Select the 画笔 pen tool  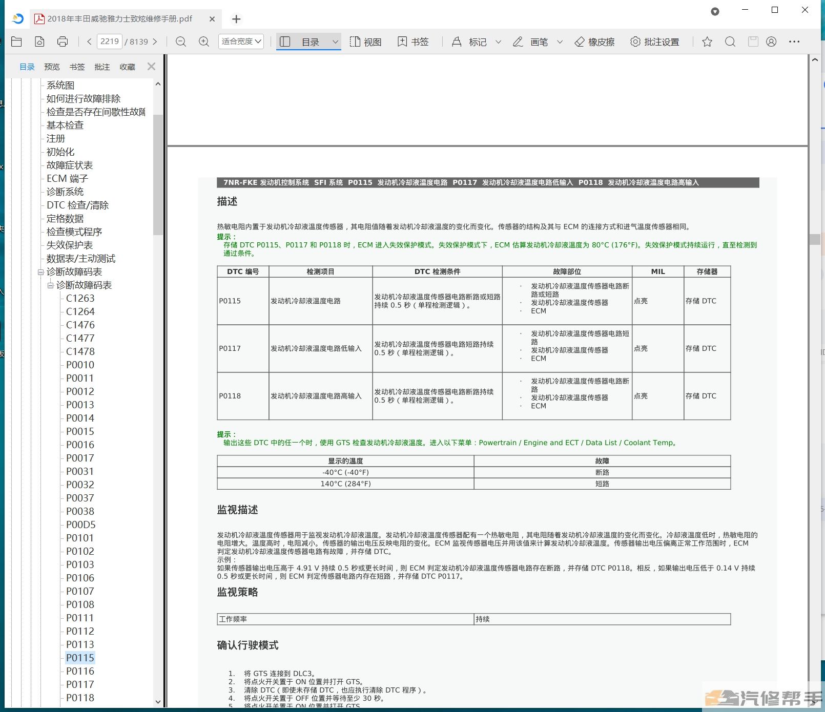coord(530,41)
